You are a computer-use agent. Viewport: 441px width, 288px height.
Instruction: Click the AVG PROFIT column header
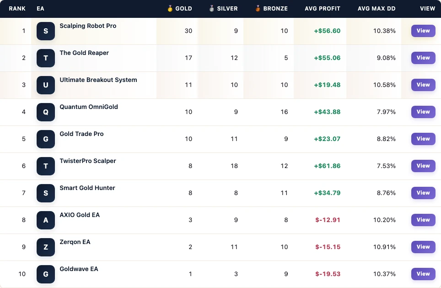(x=323, y=8)
